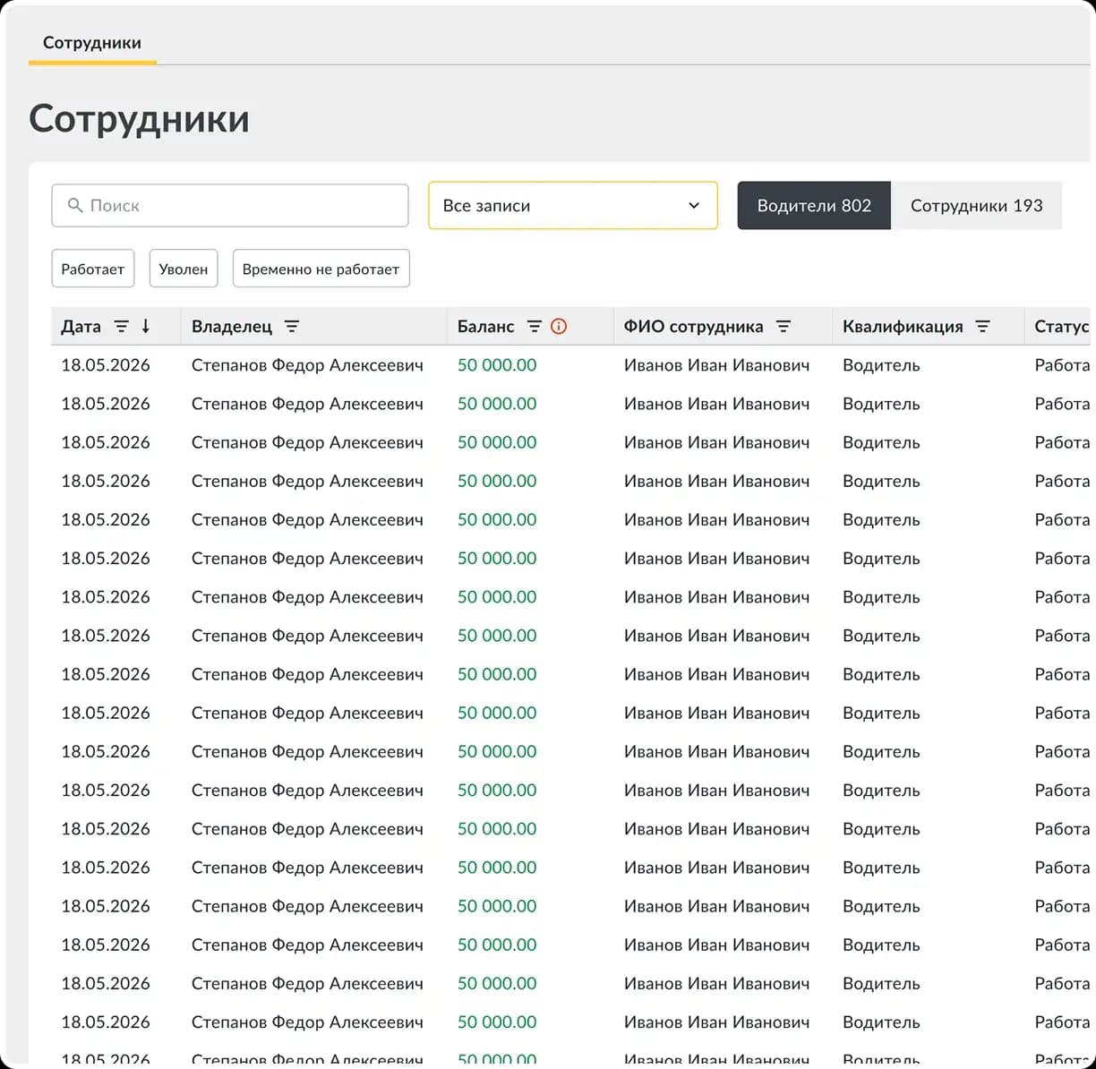The image size is (1096, 1069).
Task: Focus the Поиск search field
Action: coord(230,206)
